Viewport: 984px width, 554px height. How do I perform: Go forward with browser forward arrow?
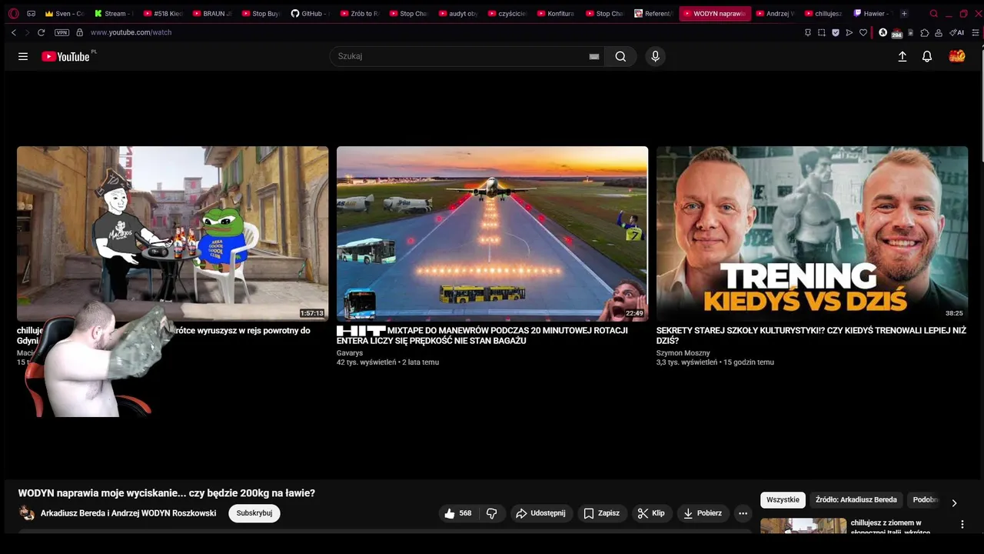[x=27, y=32]
